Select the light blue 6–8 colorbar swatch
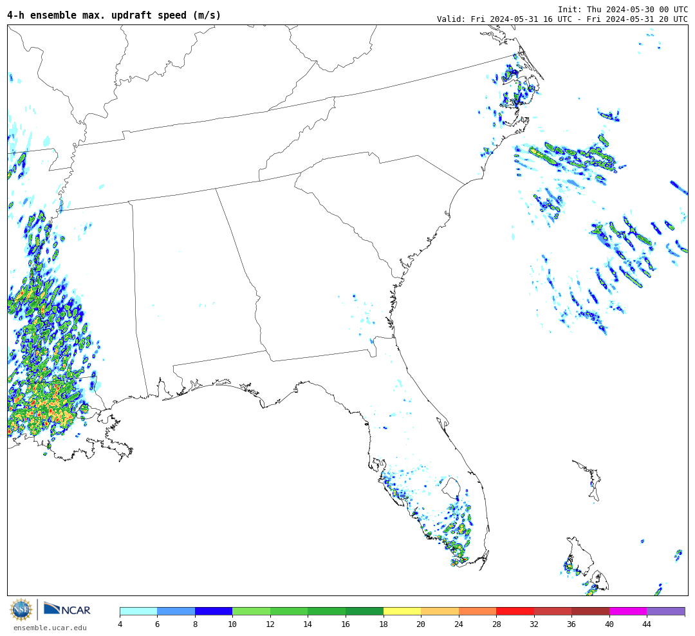The image size is (695, 636). (x=176, y=611)
